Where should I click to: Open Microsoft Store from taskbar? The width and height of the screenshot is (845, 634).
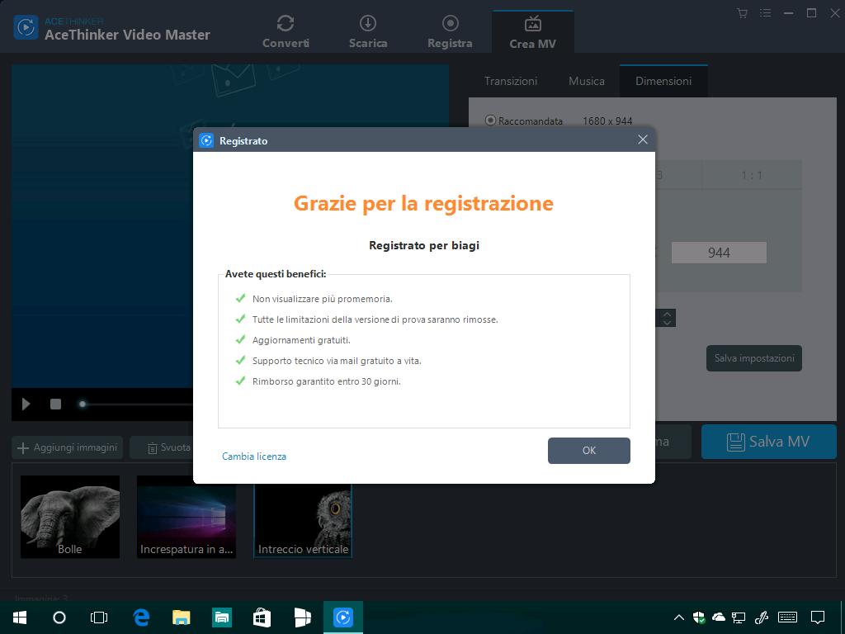coord(262,617)
